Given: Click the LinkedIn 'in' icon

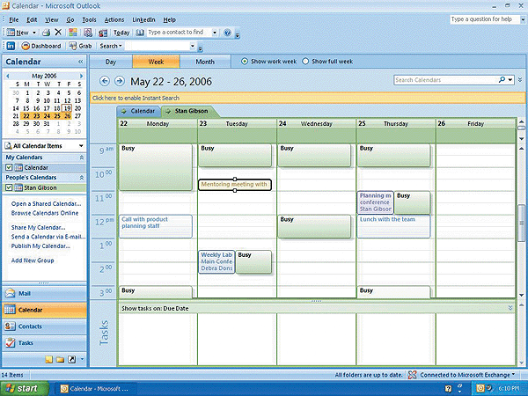Looking at the screenshot, I should 11,46.
